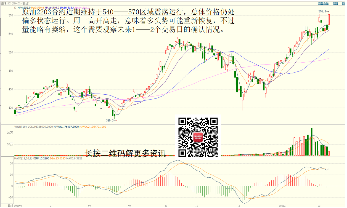This screenshot has height=208, width=347.
Task: Select the pink MA64 indicator label
Action: pyautogui.click(x=82, y=8)
